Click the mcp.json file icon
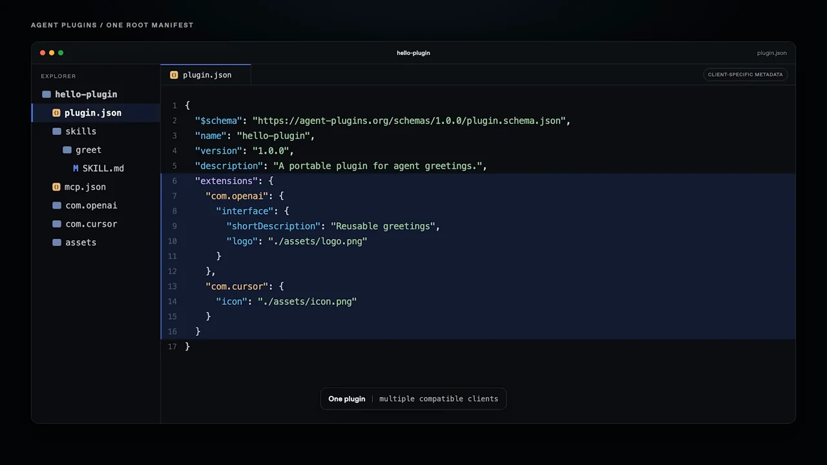The height and width of the screenshot is (465, 827). point(56,187)
